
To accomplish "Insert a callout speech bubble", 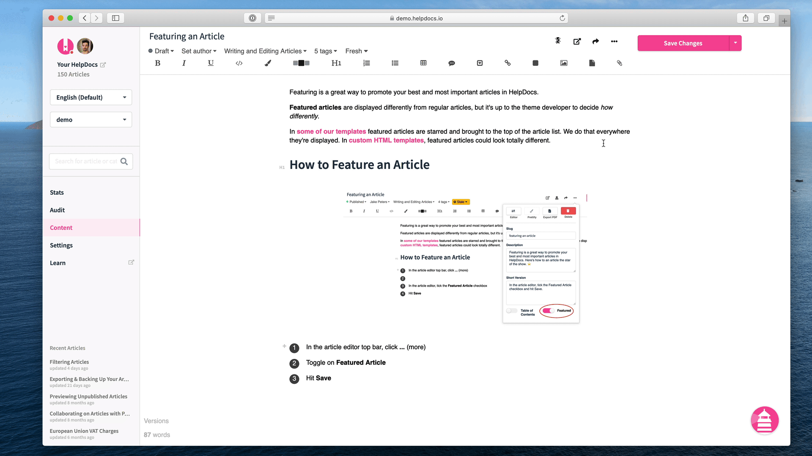I will 452,63.
